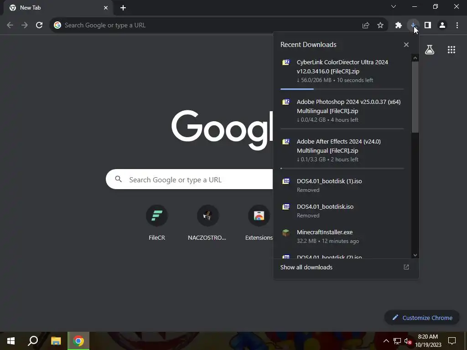Screen dimensions: 467x350
Task: Click the downloads panel scrollbar thumb
Action: [x=415, y=97]
